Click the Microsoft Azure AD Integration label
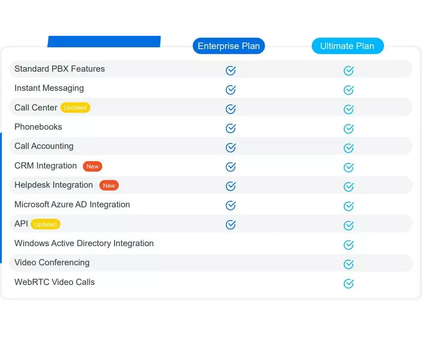Viewport: 422px width, 337px height. 72,205
